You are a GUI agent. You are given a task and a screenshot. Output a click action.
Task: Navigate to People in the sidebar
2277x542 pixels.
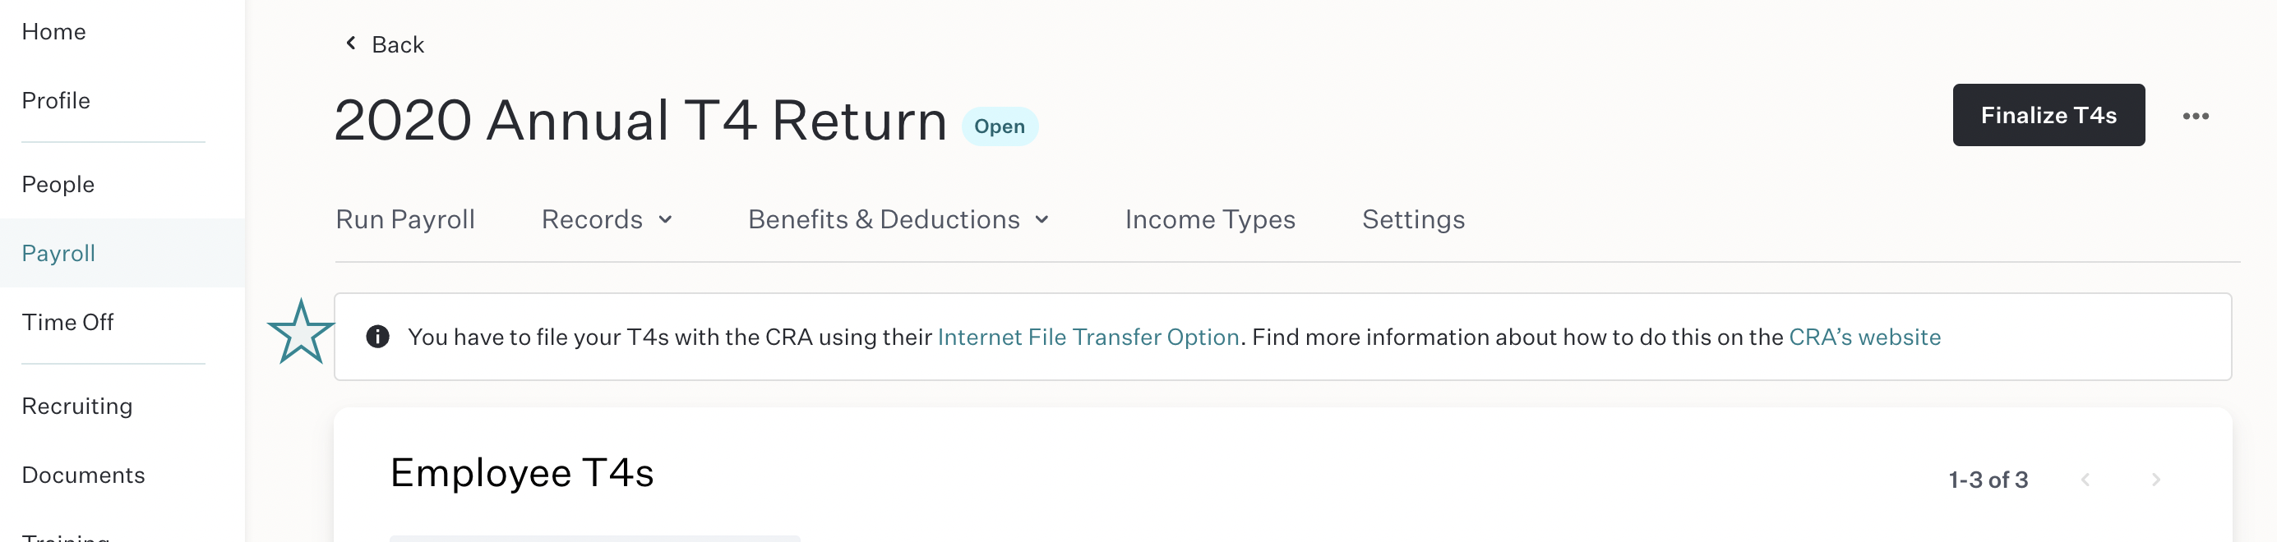pos(58,185)
